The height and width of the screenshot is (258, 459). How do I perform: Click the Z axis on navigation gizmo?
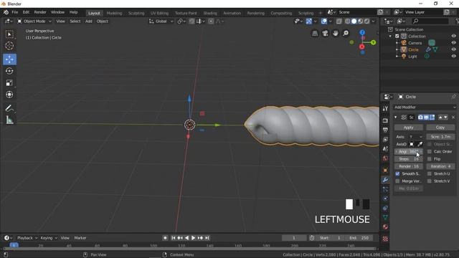pyautogui.click(x=362, y=32)
